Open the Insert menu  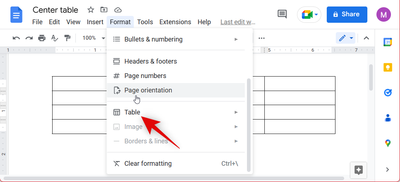pyautogui.click(x=95, y=22)
